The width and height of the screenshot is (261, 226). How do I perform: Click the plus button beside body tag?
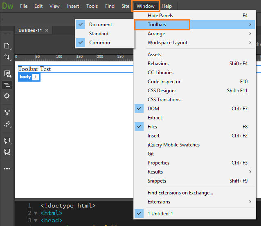[36, 77]
